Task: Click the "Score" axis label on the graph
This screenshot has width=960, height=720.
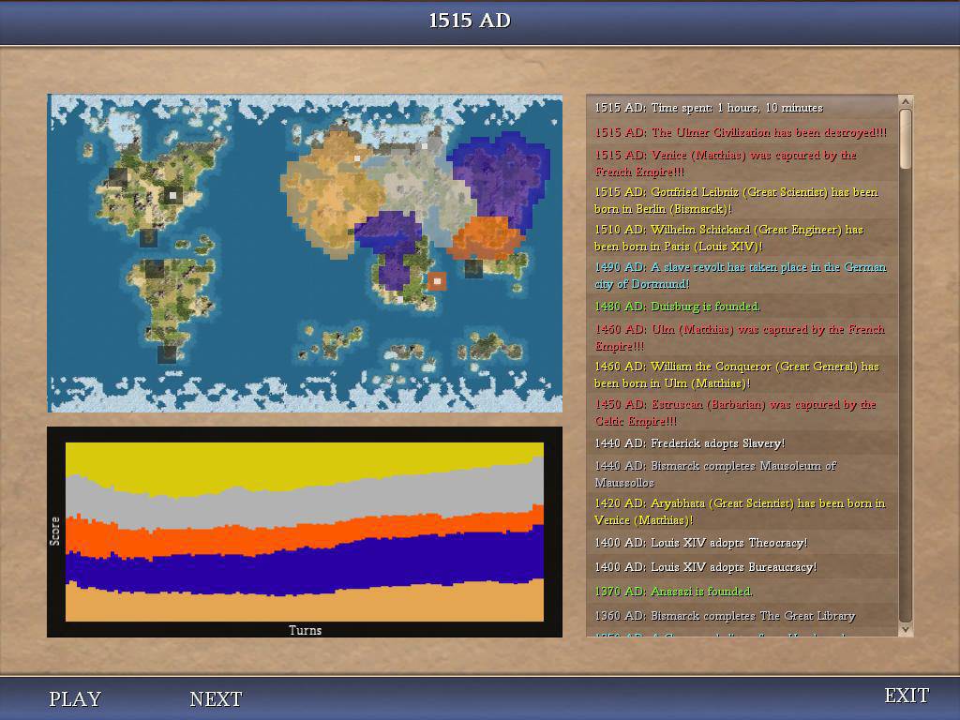Action: tap(55, 531)
